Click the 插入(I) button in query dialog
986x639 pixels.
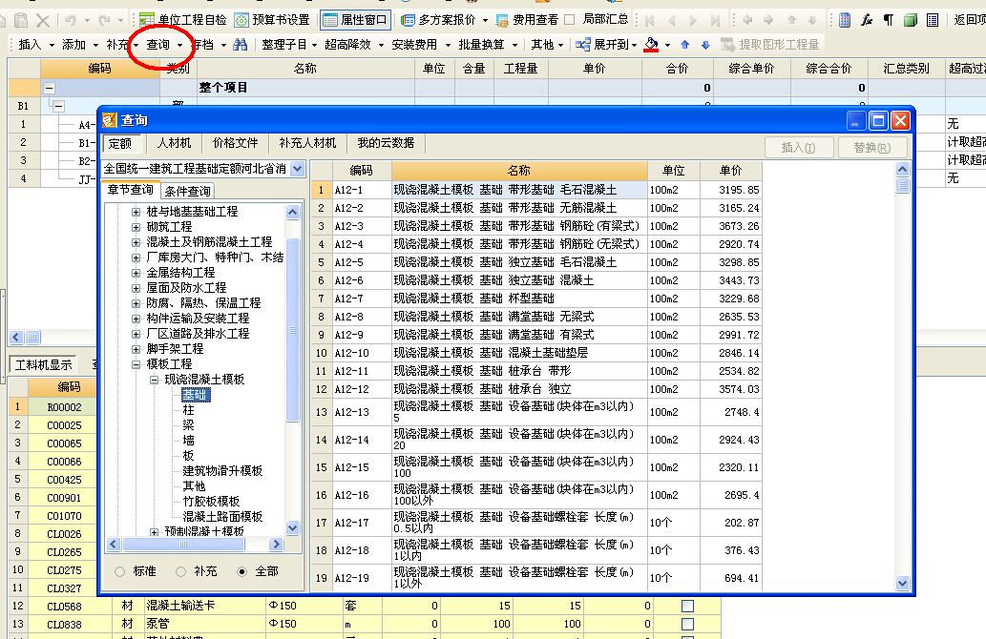(799, 148)
